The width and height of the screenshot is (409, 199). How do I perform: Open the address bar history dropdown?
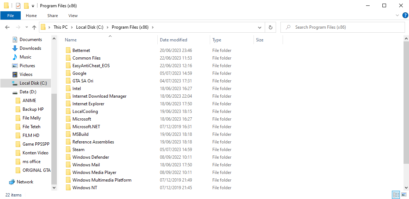point(260,27)
